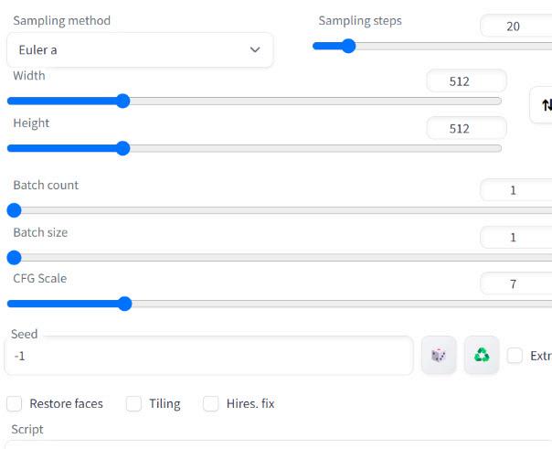Open the Sampling method dropdown
The height and width of the screenshot is (449, 552).
(x=140, y=50)
